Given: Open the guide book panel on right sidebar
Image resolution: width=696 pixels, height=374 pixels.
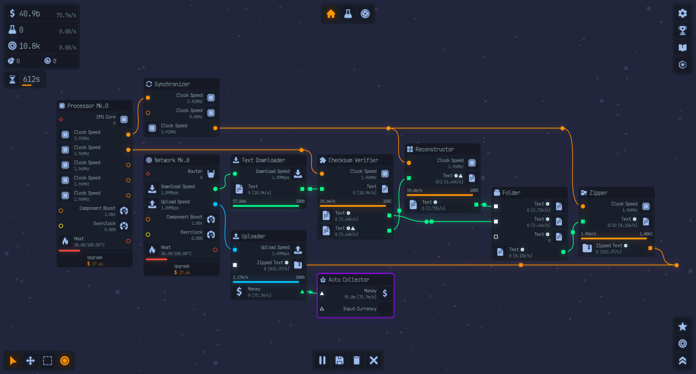Looking at the screenshot, I should [x=683, y=47].
